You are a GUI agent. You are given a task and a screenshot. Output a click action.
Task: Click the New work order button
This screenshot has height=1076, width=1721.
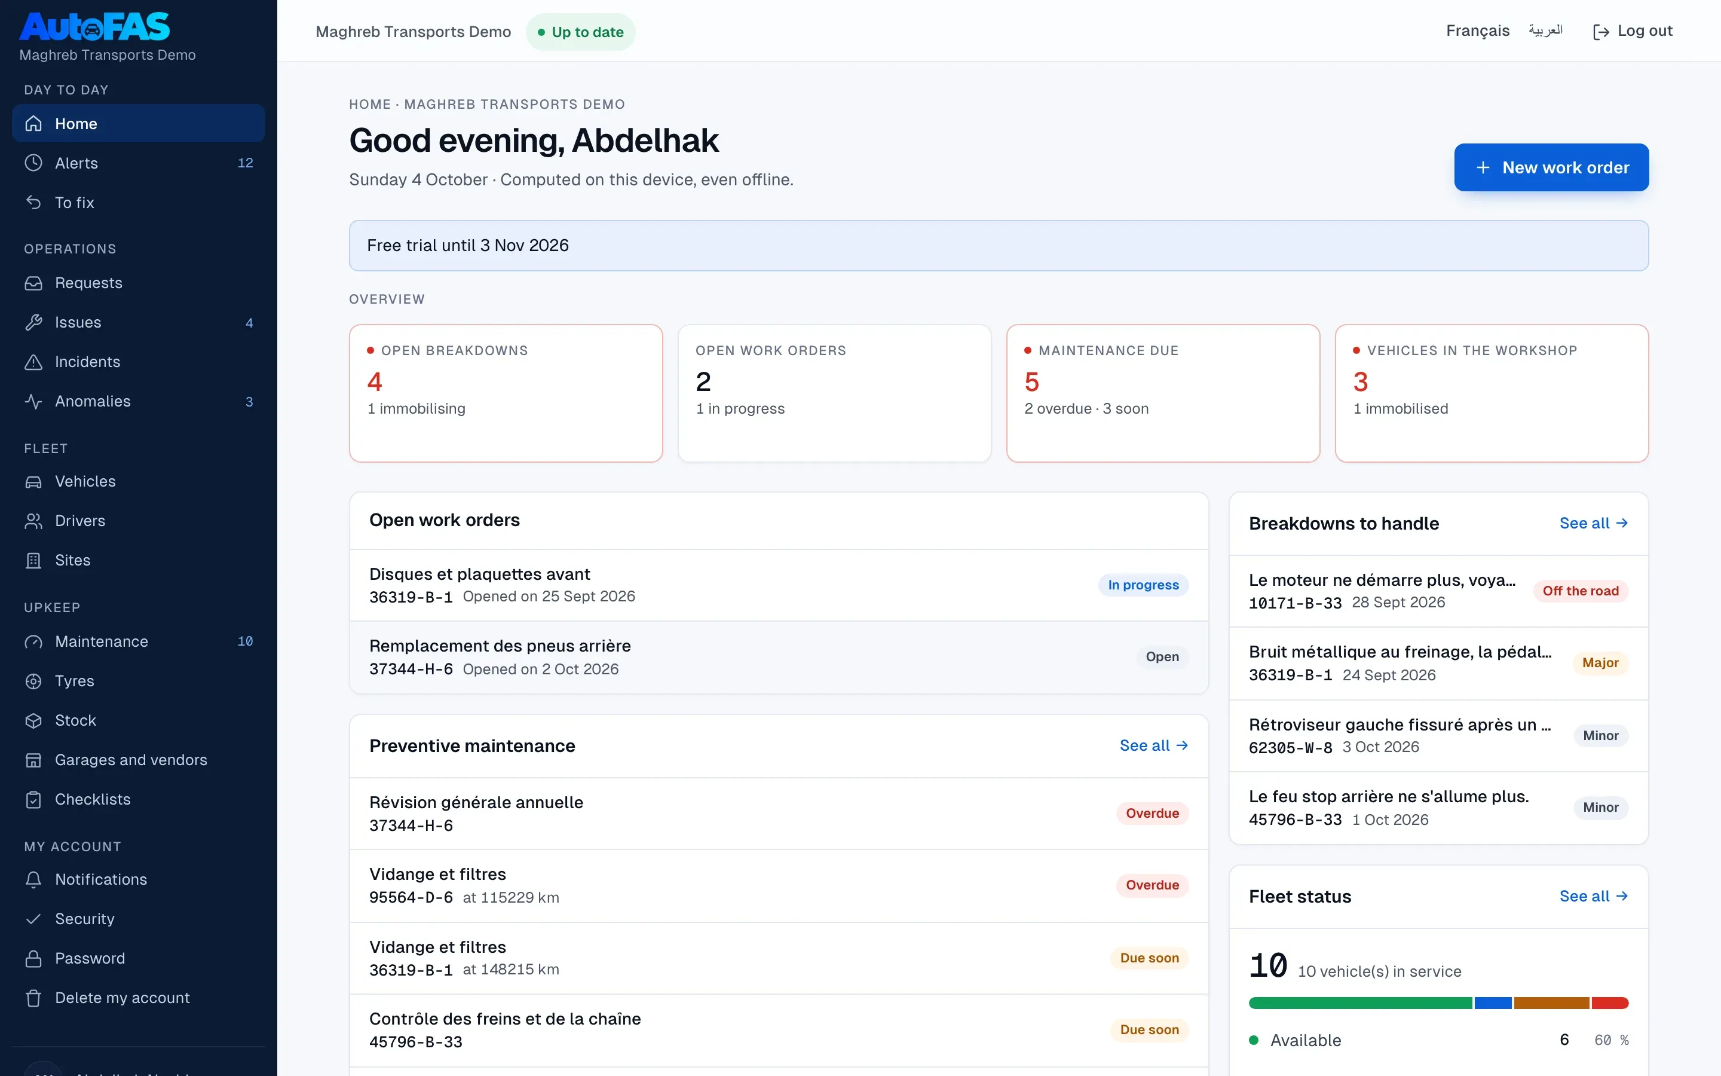click(1551, 167)
